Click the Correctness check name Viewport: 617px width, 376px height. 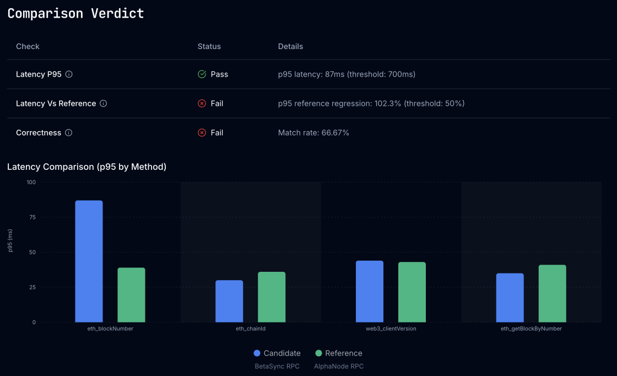coord(39,133)
